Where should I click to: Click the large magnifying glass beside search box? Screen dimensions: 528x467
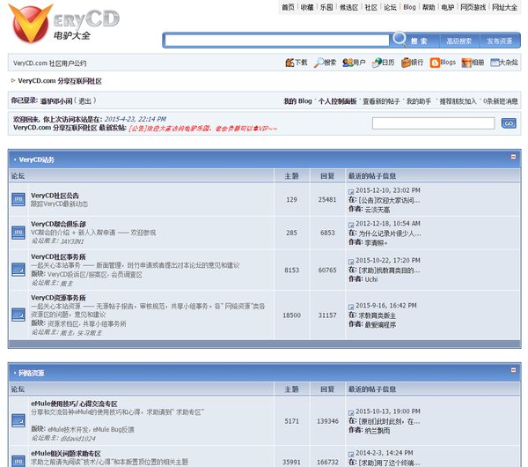[x=400, y=40]
